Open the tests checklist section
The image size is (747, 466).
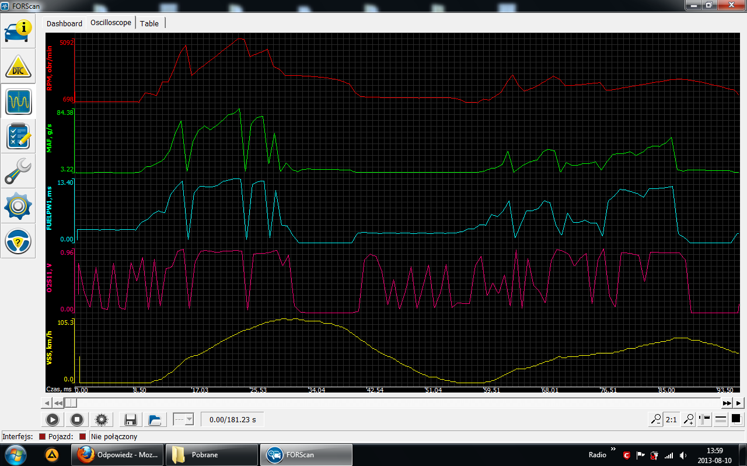pyautogui.click(x=18, y=136)
